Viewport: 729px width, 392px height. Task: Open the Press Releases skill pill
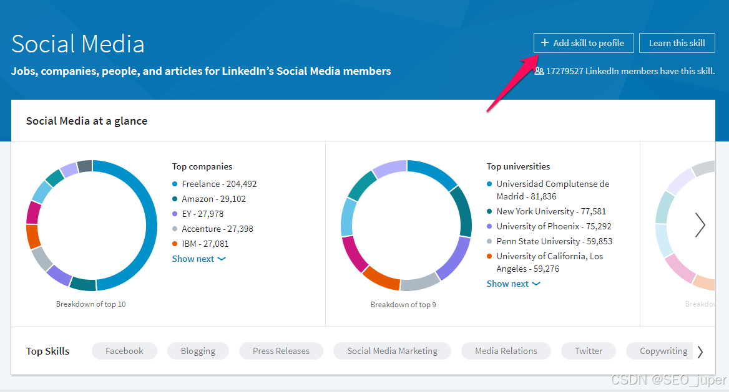point(281,351)
